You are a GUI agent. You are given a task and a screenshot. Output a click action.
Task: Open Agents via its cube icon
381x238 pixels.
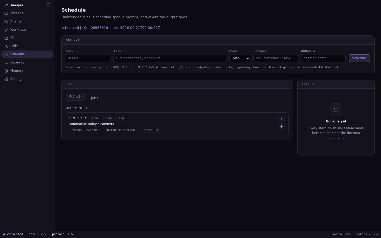6,22
